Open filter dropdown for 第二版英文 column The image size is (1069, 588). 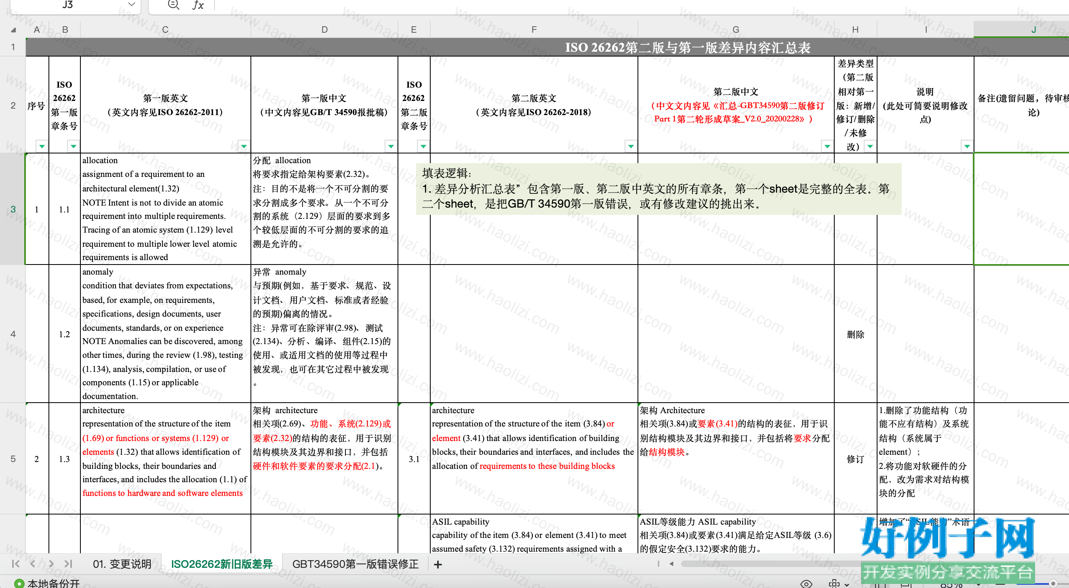click(x=631, y=146)
